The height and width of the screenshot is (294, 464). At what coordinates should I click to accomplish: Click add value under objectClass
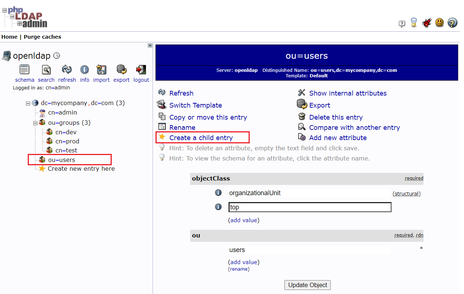[243, 220]
